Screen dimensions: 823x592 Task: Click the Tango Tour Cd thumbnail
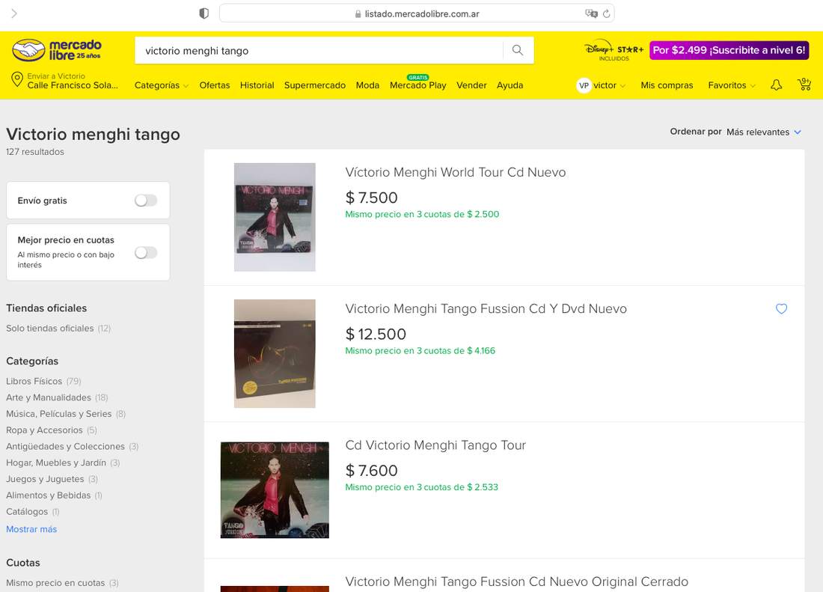[275, 490]
